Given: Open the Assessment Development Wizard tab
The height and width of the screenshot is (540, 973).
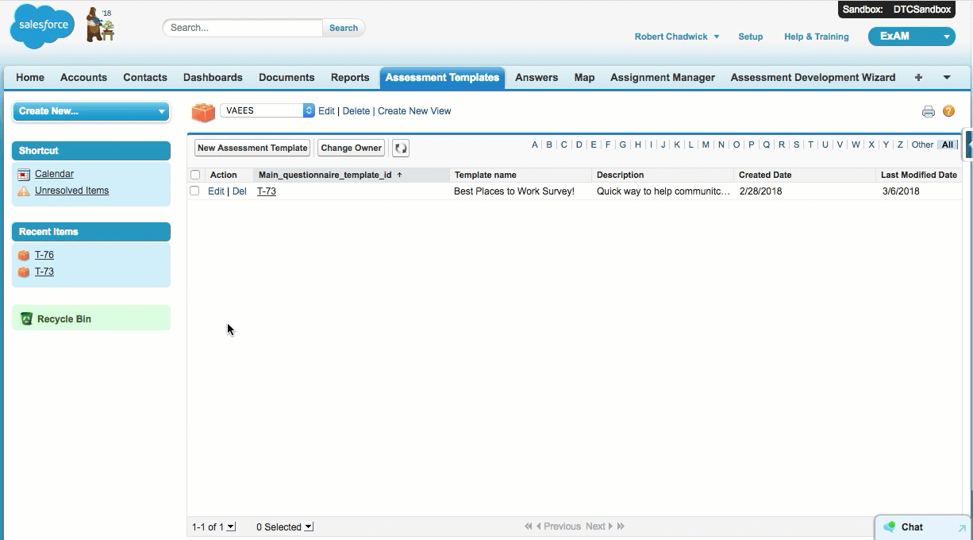Looking at the screenshot, I should coord(813,78).
